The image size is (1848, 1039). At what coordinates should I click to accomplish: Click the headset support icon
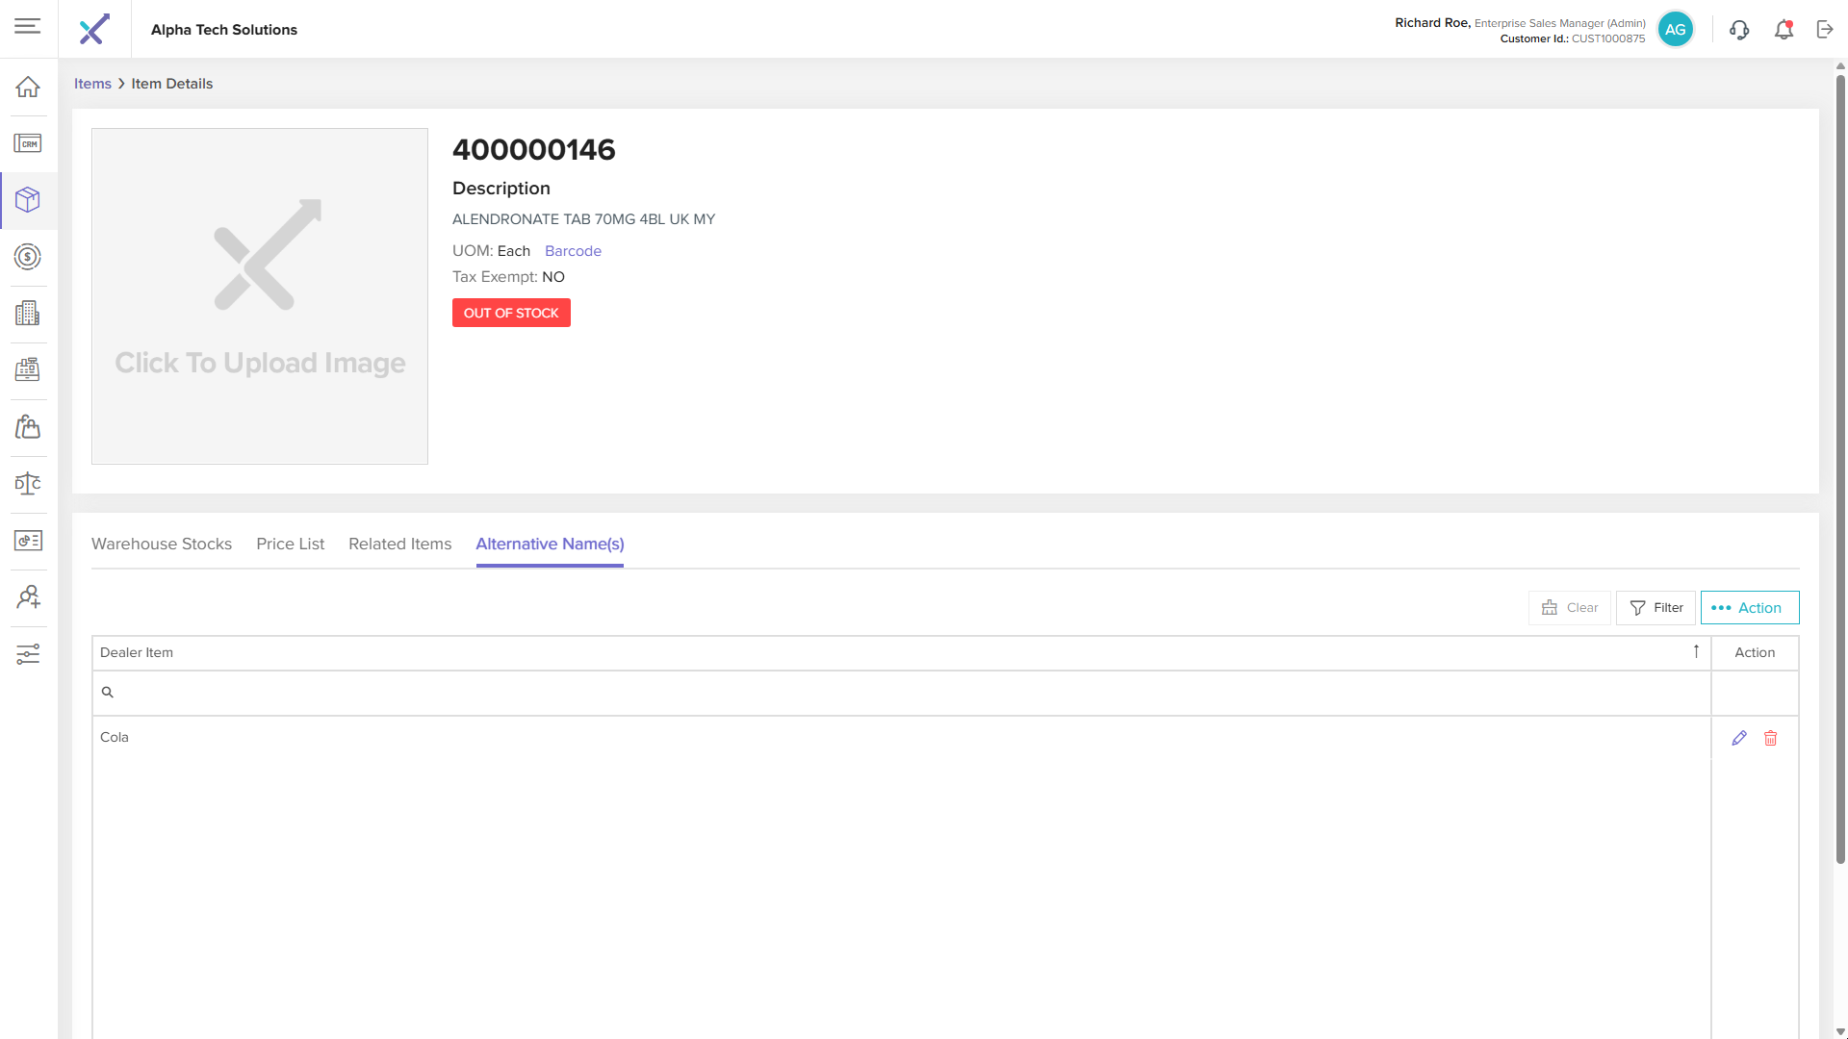point(1738,30)
